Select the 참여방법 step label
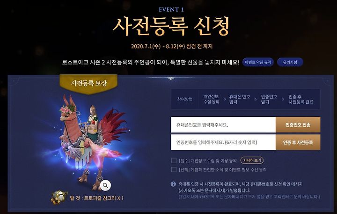This screenshot has height=214, width=337. [x=184, y=99]
